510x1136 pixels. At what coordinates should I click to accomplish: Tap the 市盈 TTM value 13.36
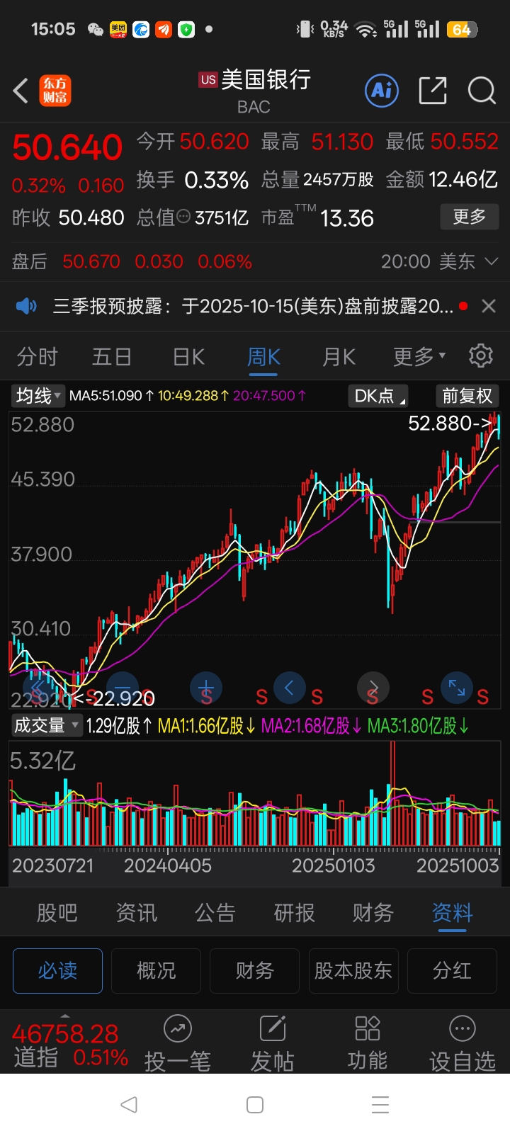[346, 218]
